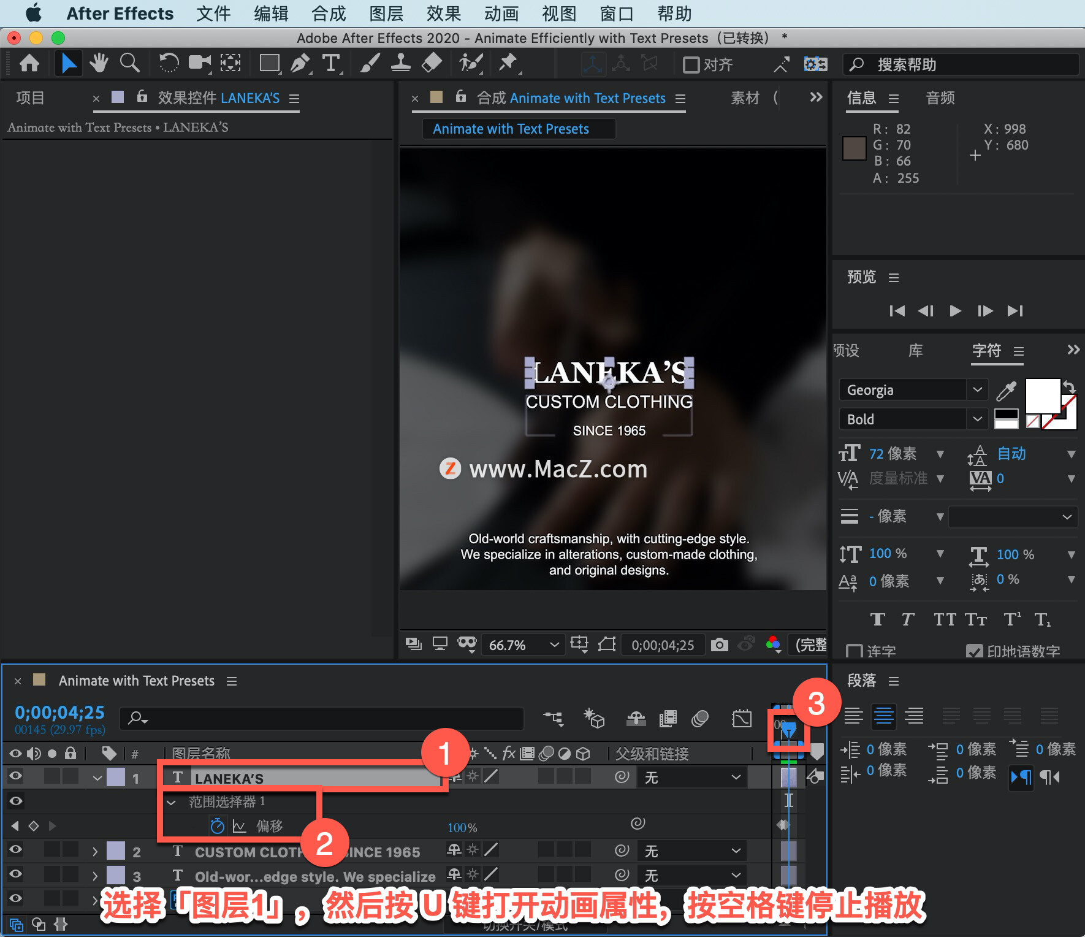Image resolution: width=1085 pixels, height=937 pixels.
Task: Collapse the 范围选择器 1 group
Action: click(x=171, y=802)
